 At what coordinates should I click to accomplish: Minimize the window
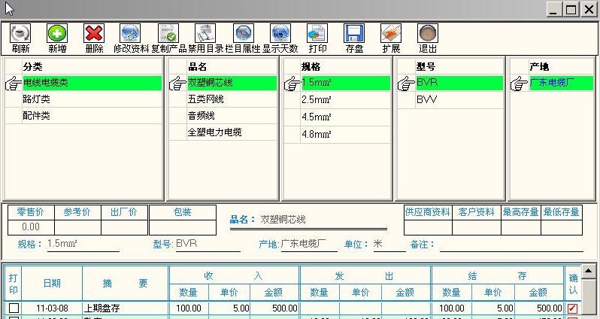553,10
